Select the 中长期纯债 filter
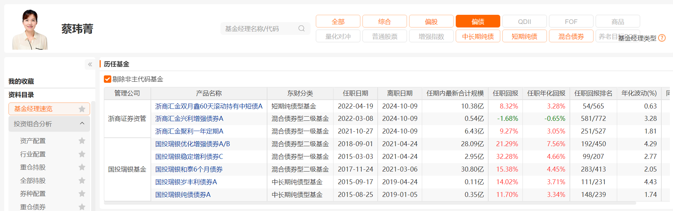Image resolution: width=673 pixels, height=211 pixels. click(x=478, y=36)
